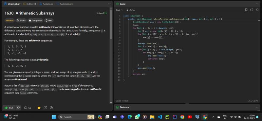262x121 pixels.
Task: Switch ENG IN input language
Action: point(225,117)
